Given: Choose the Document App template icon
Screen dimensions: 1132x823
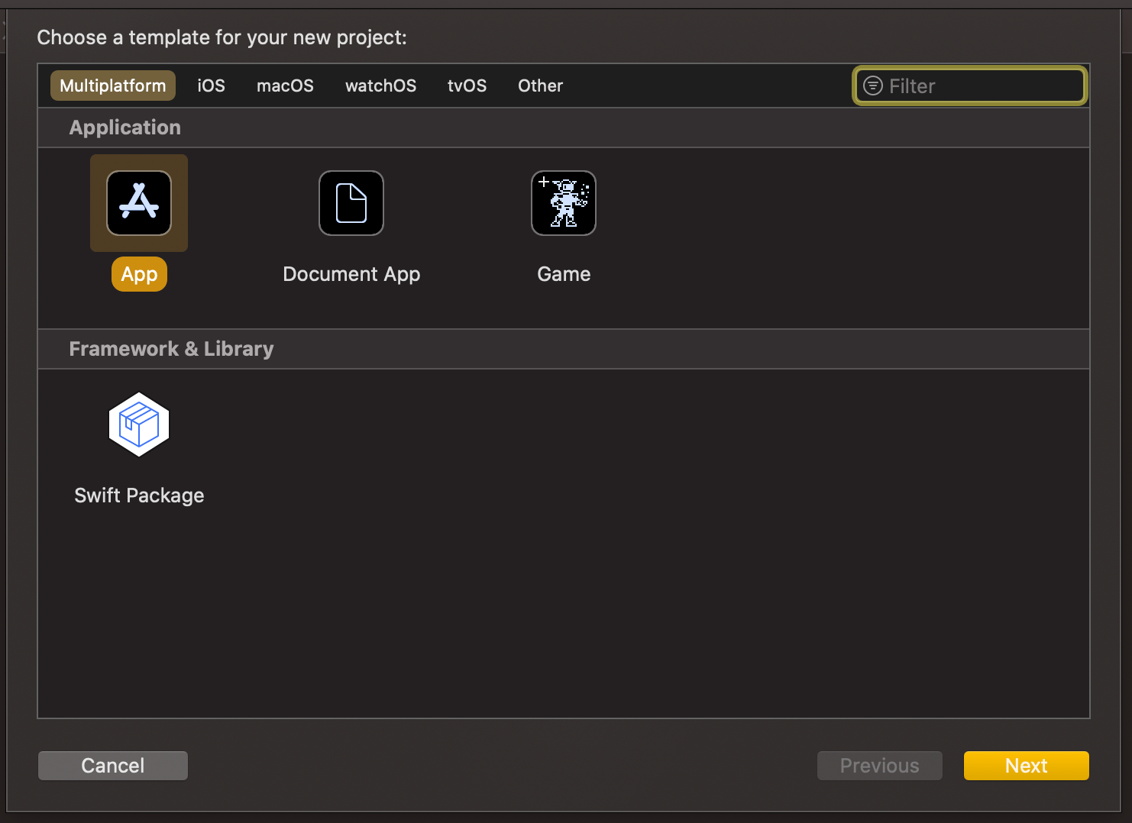Looking at the screenshot, I should tap(351, 203).
